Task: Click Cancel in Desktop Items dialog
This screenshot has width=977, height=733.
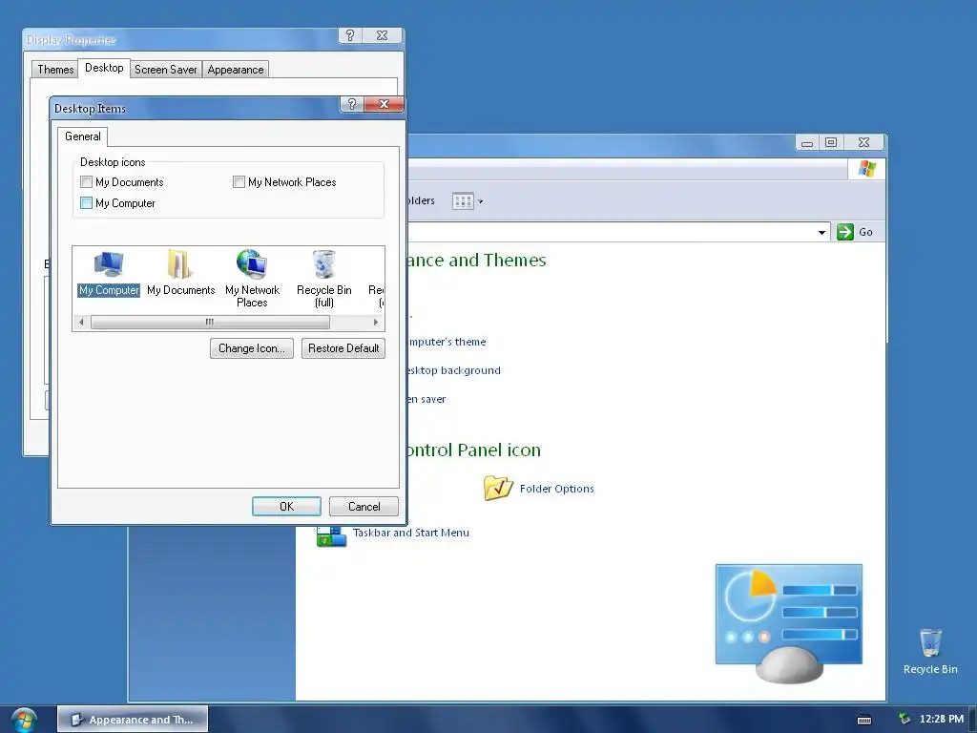Action: click(x=364, y=506)
